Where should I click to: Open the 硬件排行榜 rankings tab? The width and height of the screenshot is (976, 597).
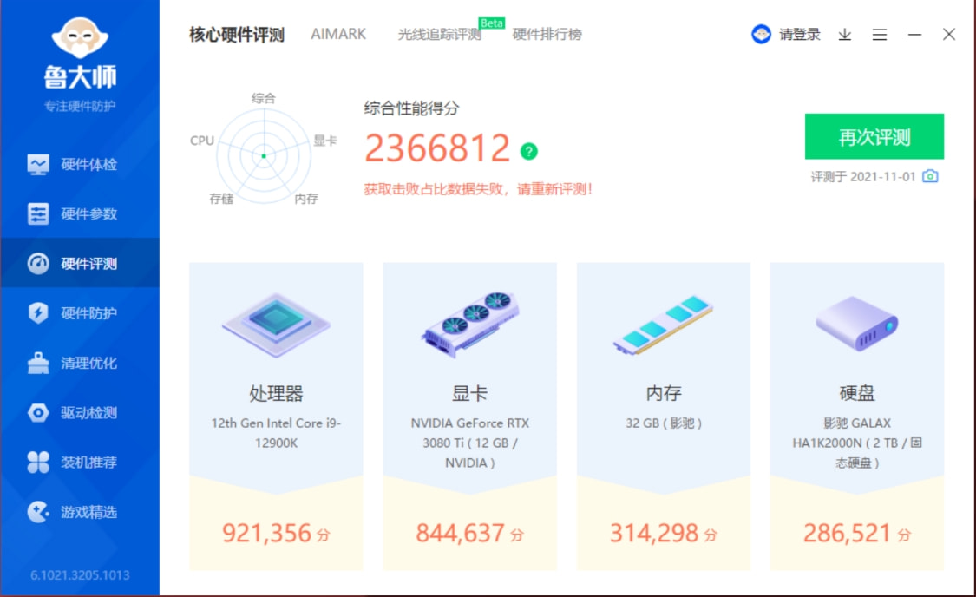[x=547, y=35]
